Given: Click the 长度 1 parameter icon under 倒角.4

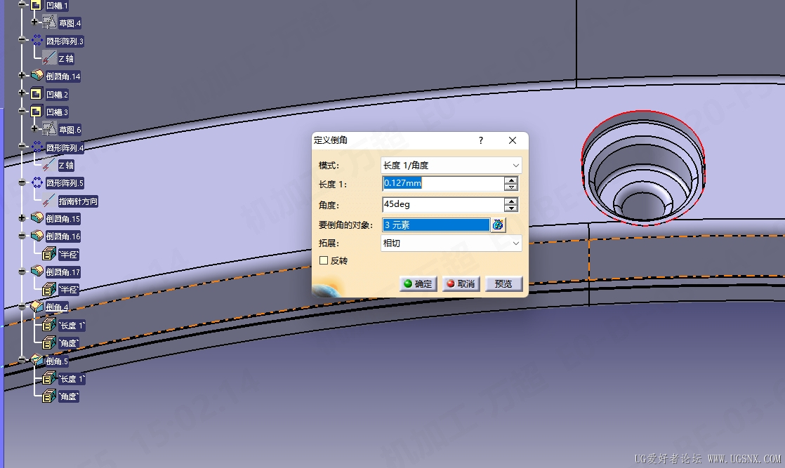Looking at the screenshot, I should pos(49,325).
